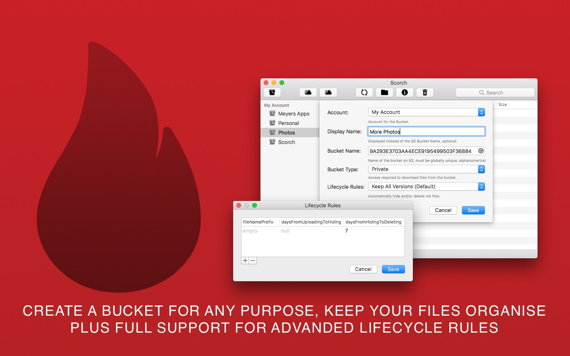Click the folder toolbar icon
Viewport: 570px width, 356px height.
point(384,93)
